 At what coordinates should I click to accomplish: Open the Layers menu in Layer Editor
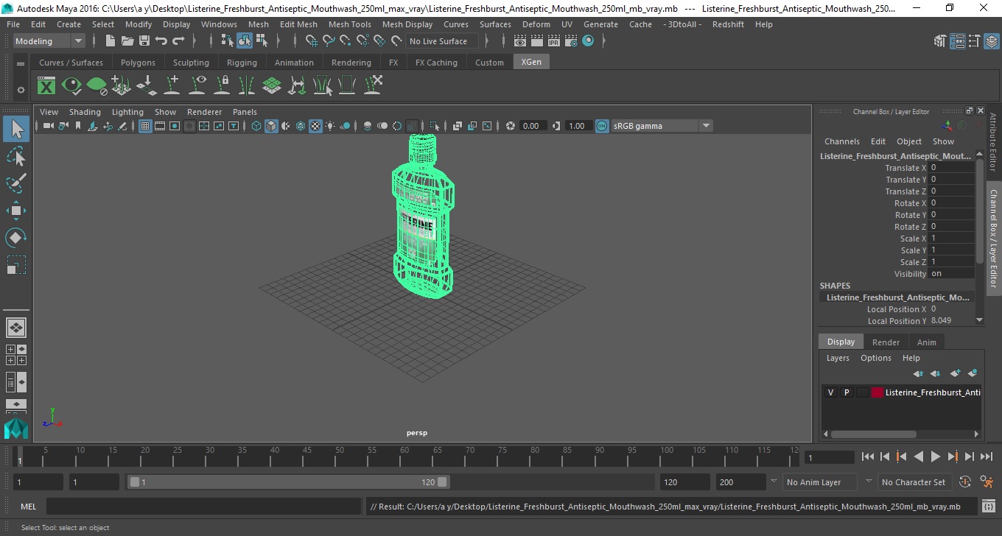click(838, 358)
